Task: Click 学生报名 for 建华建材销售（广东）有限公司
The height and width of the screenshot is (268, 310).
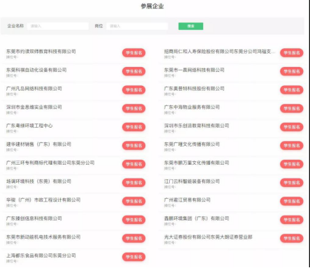Action: point(134,146)
